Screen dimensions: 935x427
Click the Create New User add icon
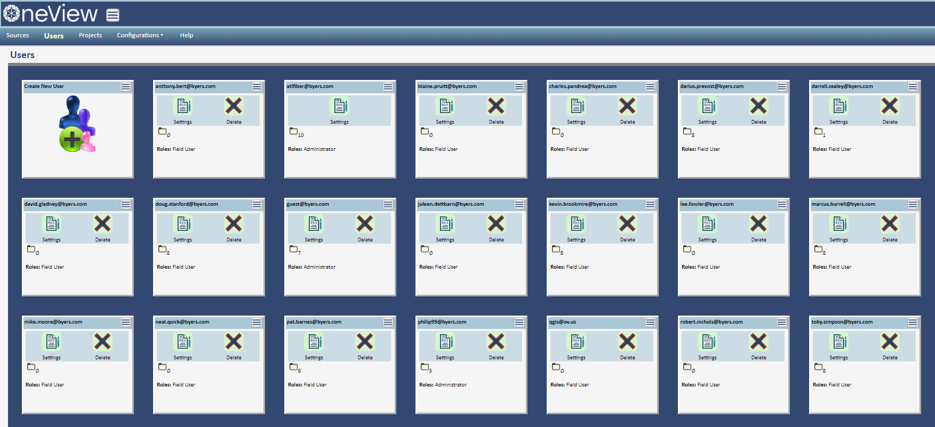coord(77,124)
